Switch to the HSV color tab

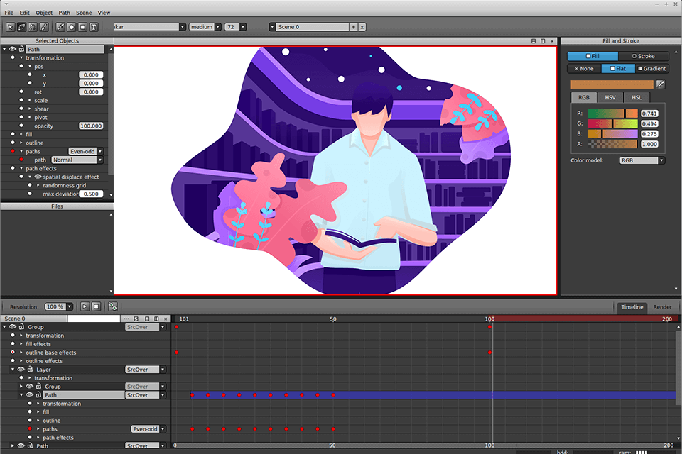[610, 97]
